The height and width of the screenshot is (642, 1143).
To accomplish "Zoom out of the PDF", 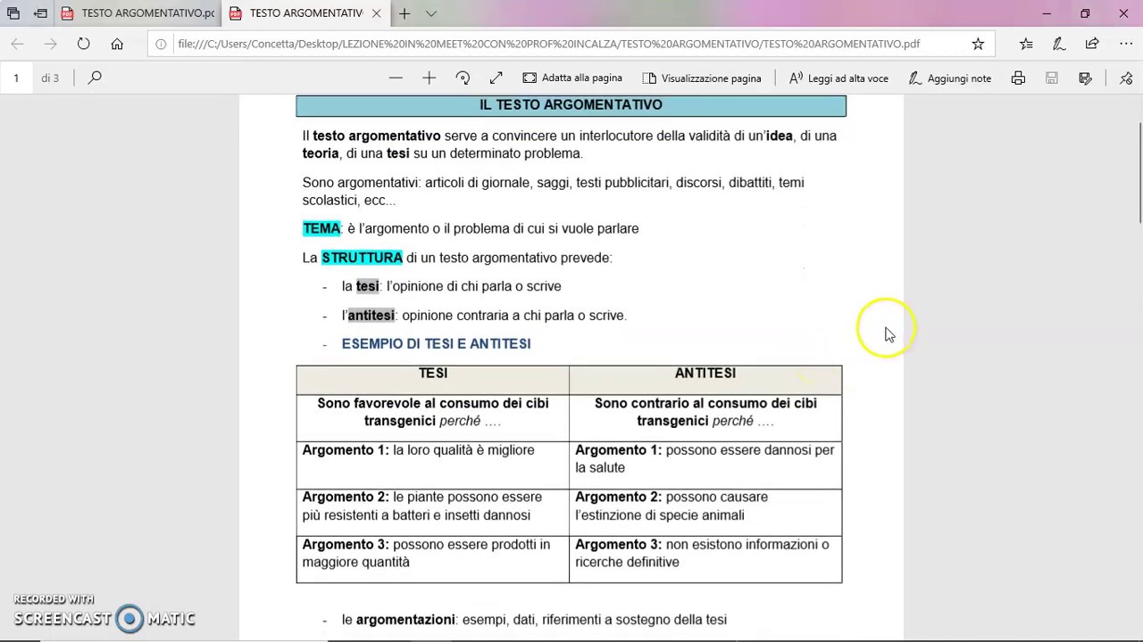I will coord(396,78).
